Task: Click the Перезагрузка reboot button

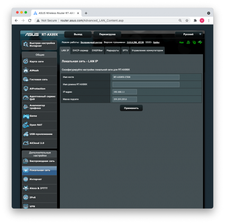Action: pyautogui.click(x=107, y=34)
